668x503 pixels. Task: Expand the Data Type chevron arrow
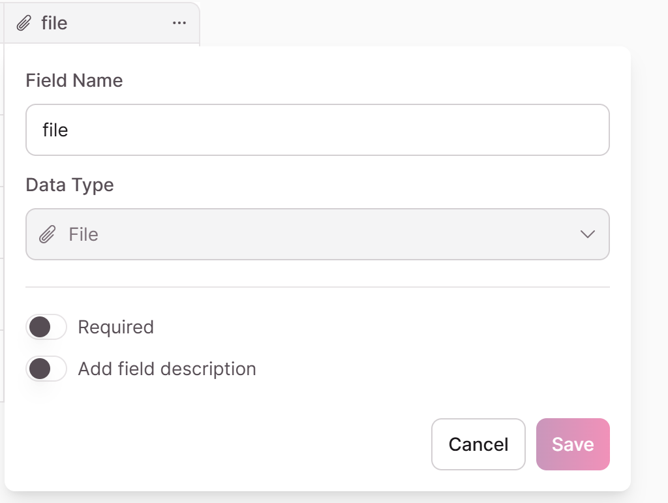pyautogui.click(x=588, y=234)
